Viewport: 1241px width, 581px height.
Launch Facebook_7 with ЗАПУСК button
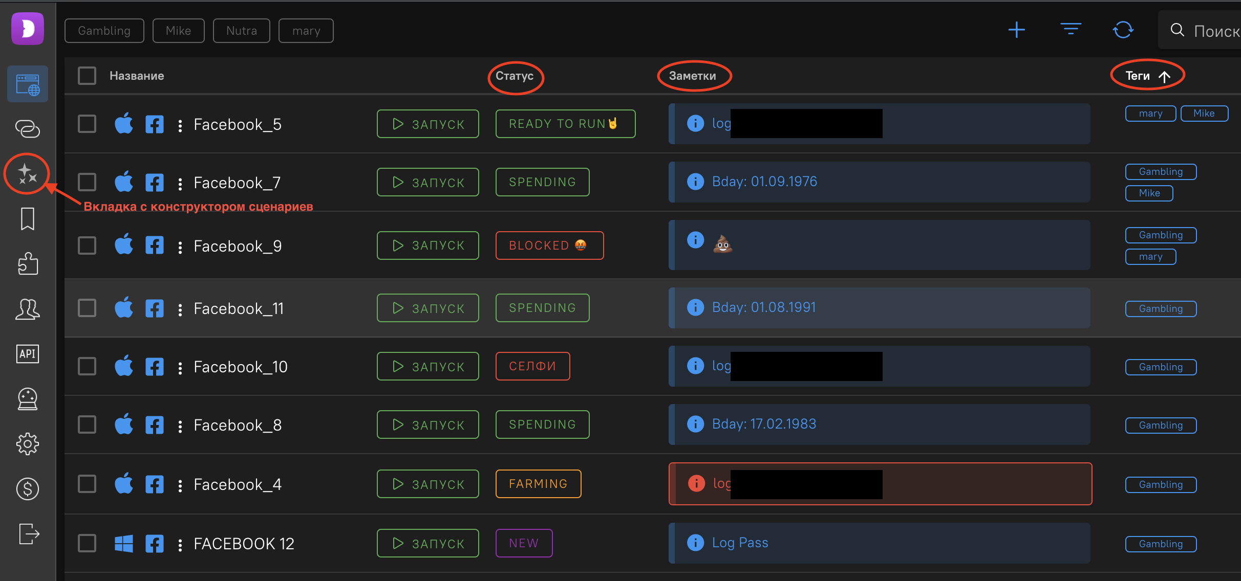428,182
